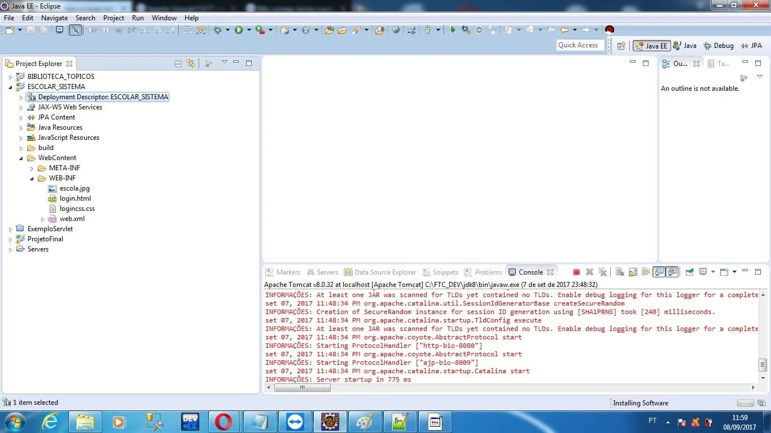Switch to the Servers tab

(322, 272)
